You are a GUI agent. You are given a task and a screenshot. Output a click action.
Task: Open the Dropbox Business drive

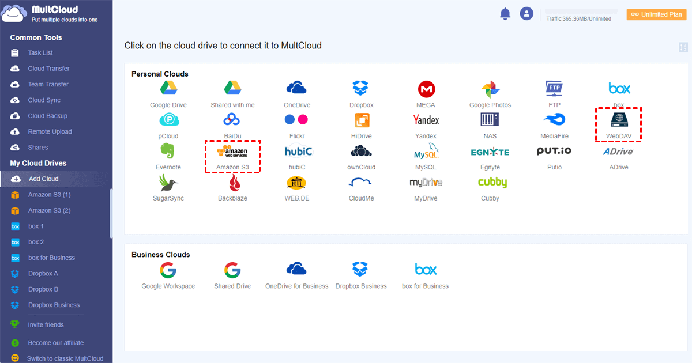(x=54, y=305)
